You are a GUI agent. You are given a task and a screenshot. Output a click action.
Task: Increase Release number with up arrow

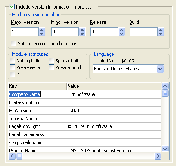coord(122,30)
